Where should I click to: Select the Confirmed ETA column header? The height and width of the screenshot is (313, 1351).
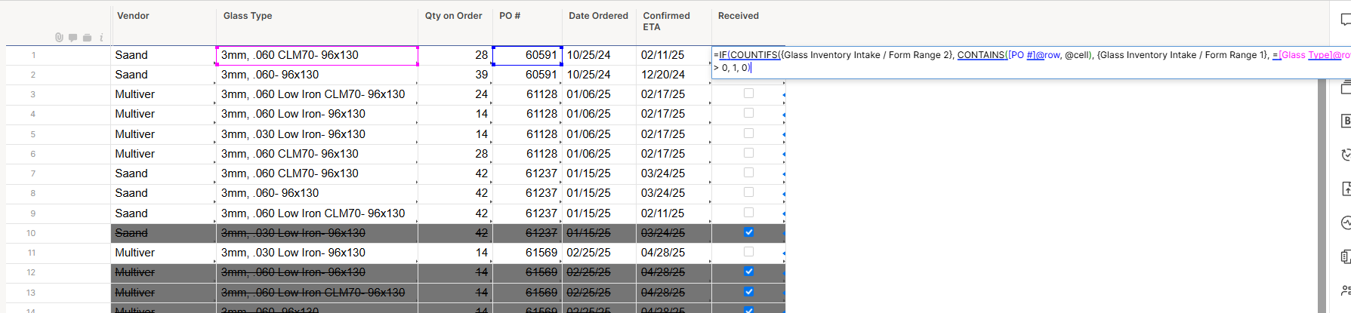pyautogui.click(x=674, y=24)
